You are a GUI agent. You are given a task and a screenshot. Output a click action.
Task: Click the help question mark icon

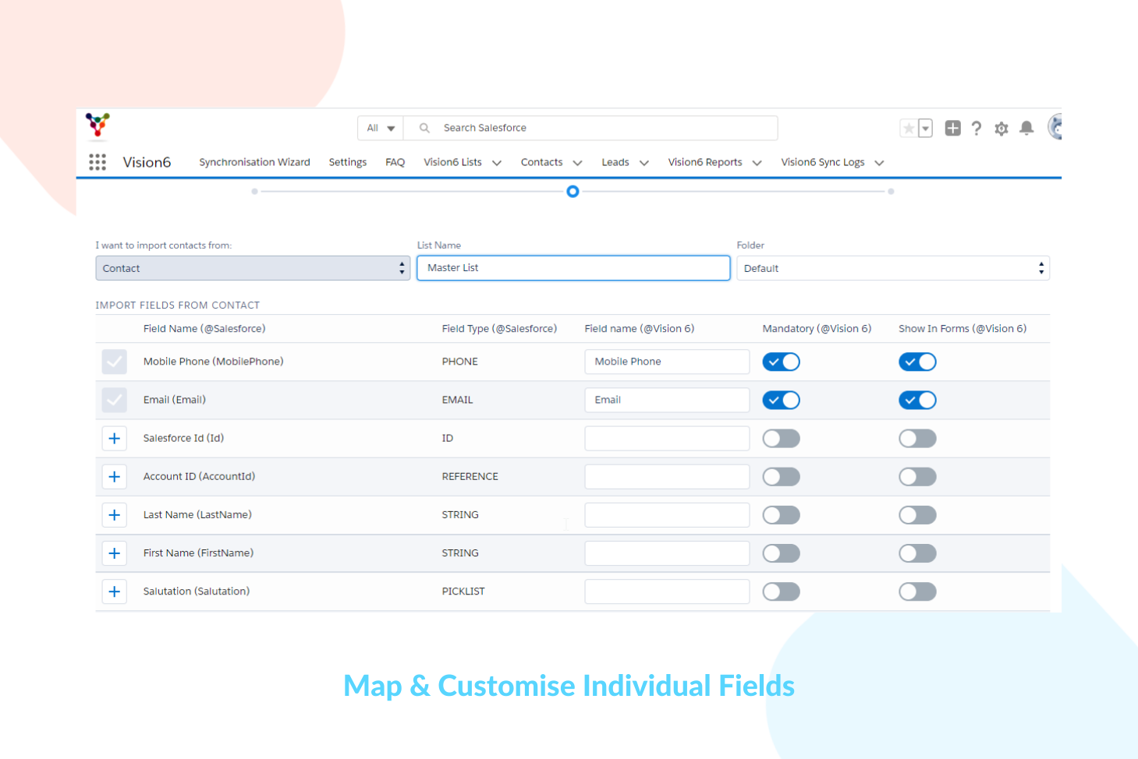pyautogui.click(x=976, y=128)
